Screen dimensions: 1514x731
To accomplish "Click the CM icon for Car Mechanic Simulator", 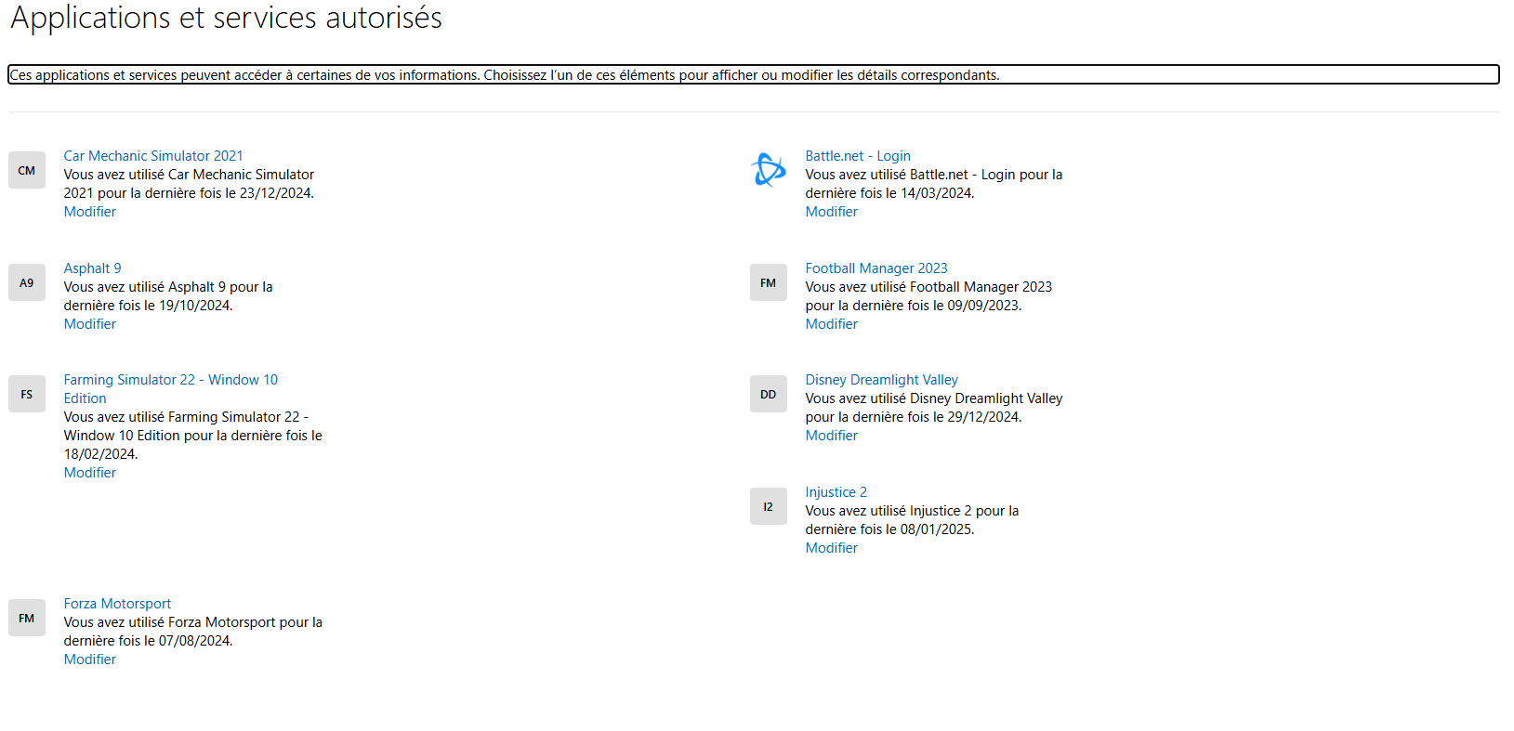I will tap(27, 170).
